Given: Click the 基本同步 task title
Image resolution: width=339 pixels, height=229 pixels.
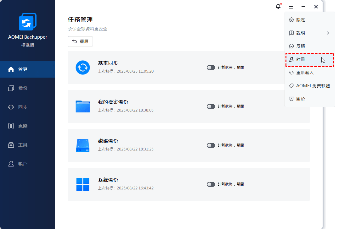Looking at the screenshot, I should (x=108, y=63).
